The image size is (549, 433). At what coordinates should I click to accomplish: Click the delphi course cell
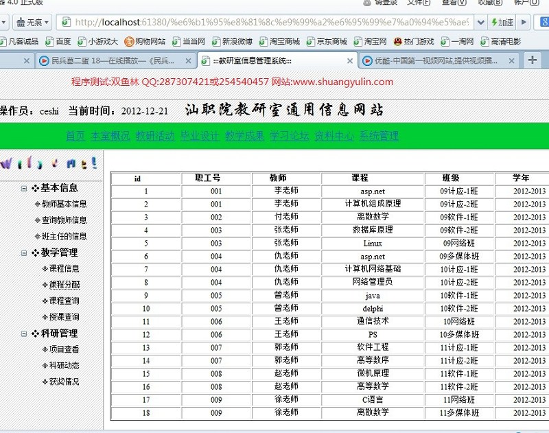click(373, 309)
